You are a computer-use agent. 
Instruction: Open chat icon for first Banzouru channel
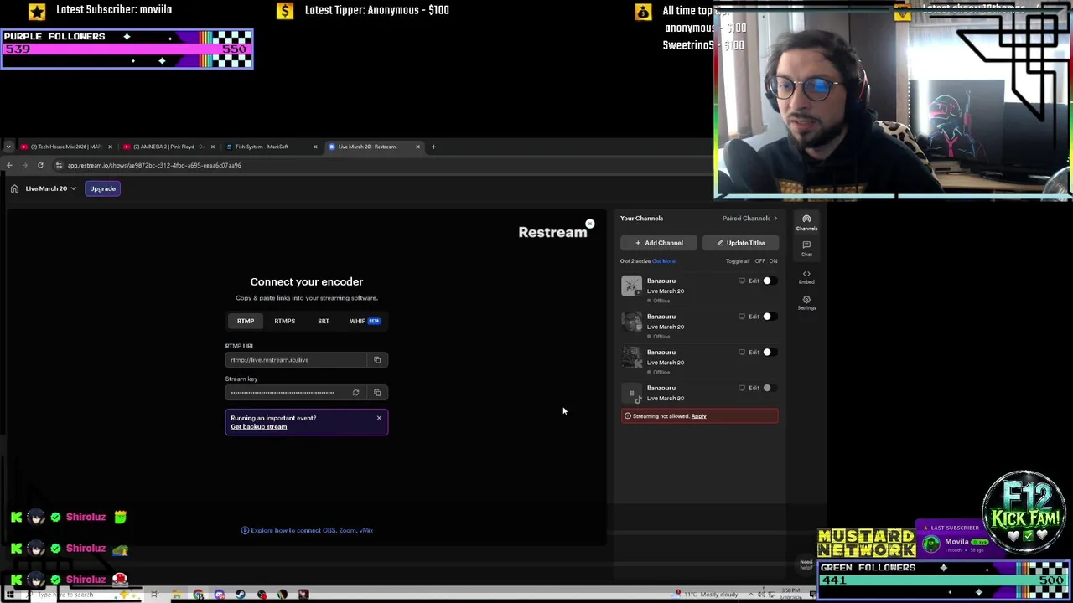[742, 281]
